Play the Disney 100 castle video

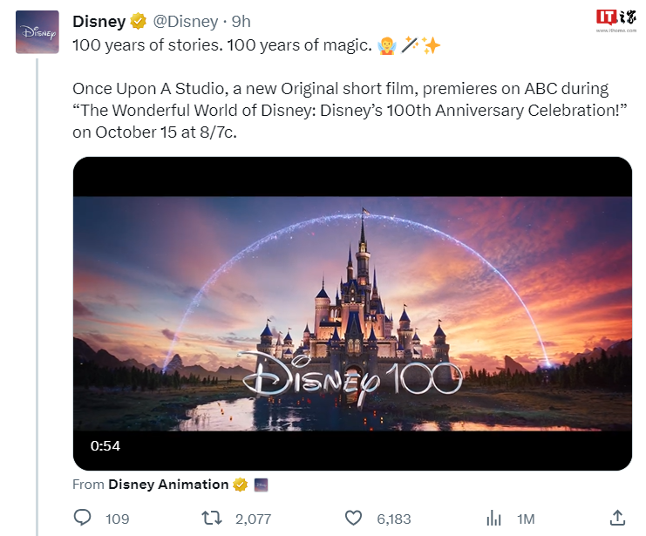351,314
